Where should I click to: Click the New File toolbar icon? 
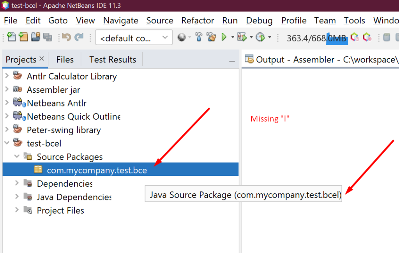point(11,37)
